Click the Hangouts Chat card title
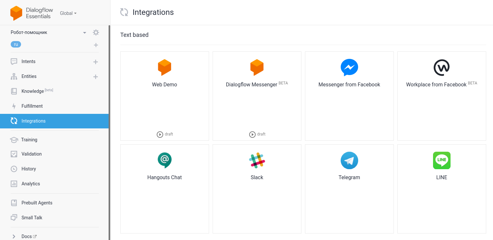The height and width of the screenshot is (240, 493). click(x=165, y=177)
